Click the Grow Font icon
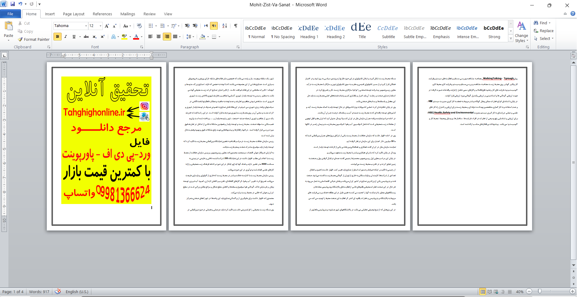The height and width of the screenshot is (297, 578). [x=107, y=26]
